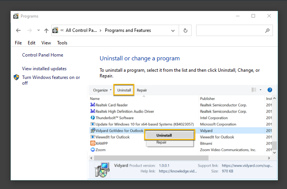Click Intel Corporation publisher cell
The height and width of the screenshot is (189, 287).
[214, 118]
